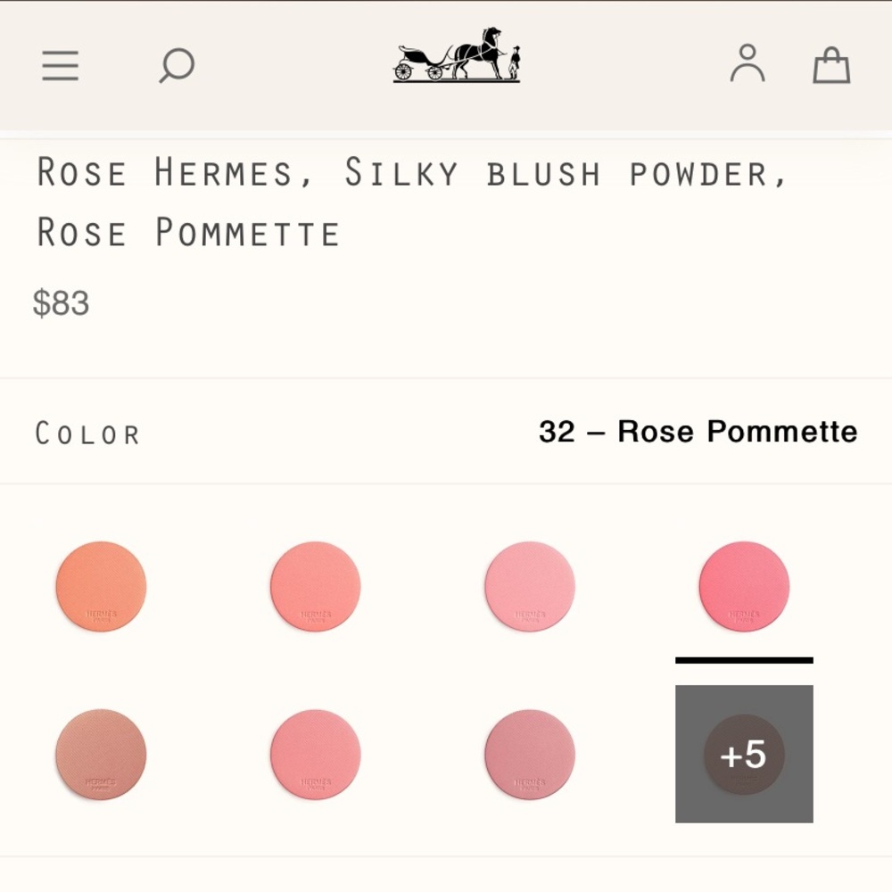Open the shopping bag icon
892x892 pixels.
[x=830, y=64]
